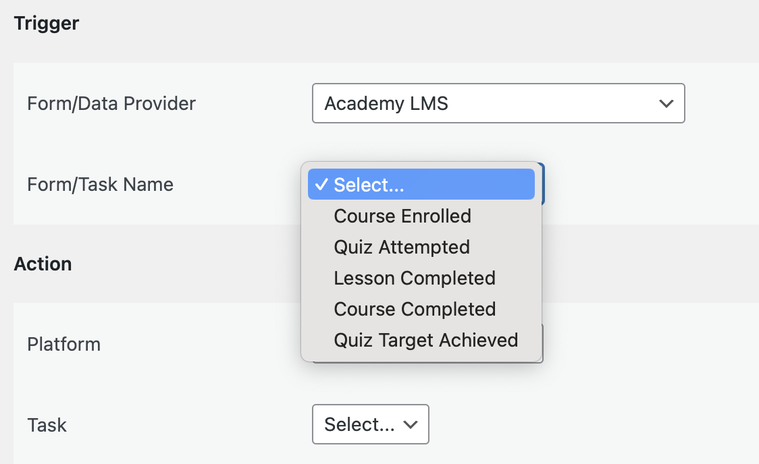Click the chevron arrow on the Task selector
Viewport: 759px width, 464px height.
point(411,424)
